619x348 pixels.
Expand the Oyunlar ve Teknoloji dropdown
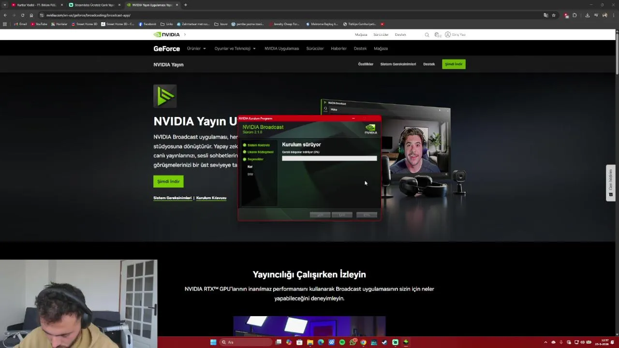tap(235, 48)
